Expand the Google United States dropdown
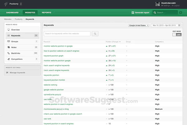The width and height of the screenshot is (187, 125). [x=139, y=25]
